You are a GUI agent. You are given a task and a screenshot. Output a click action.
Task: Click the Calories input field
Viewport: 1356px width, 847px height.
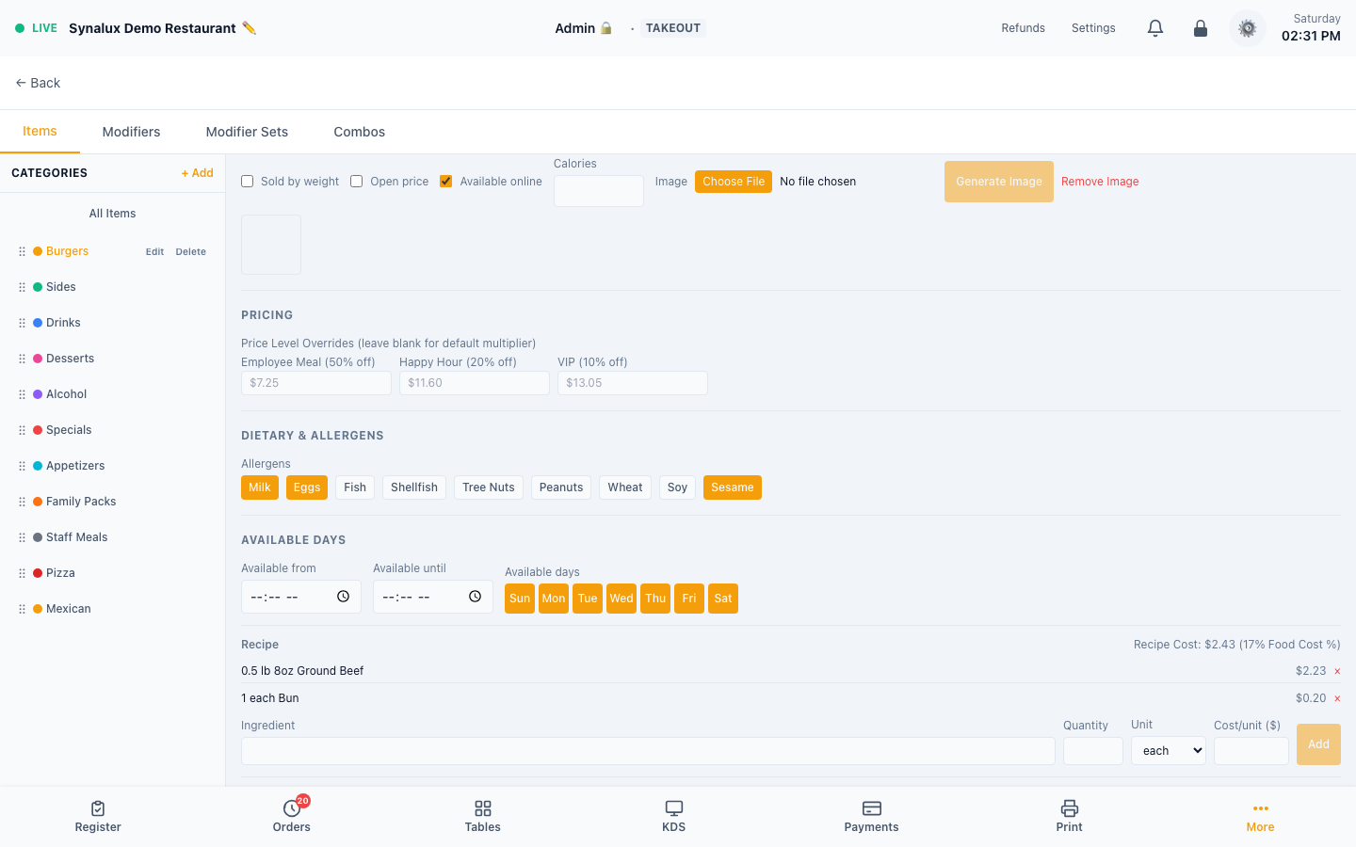coord(599,191)
